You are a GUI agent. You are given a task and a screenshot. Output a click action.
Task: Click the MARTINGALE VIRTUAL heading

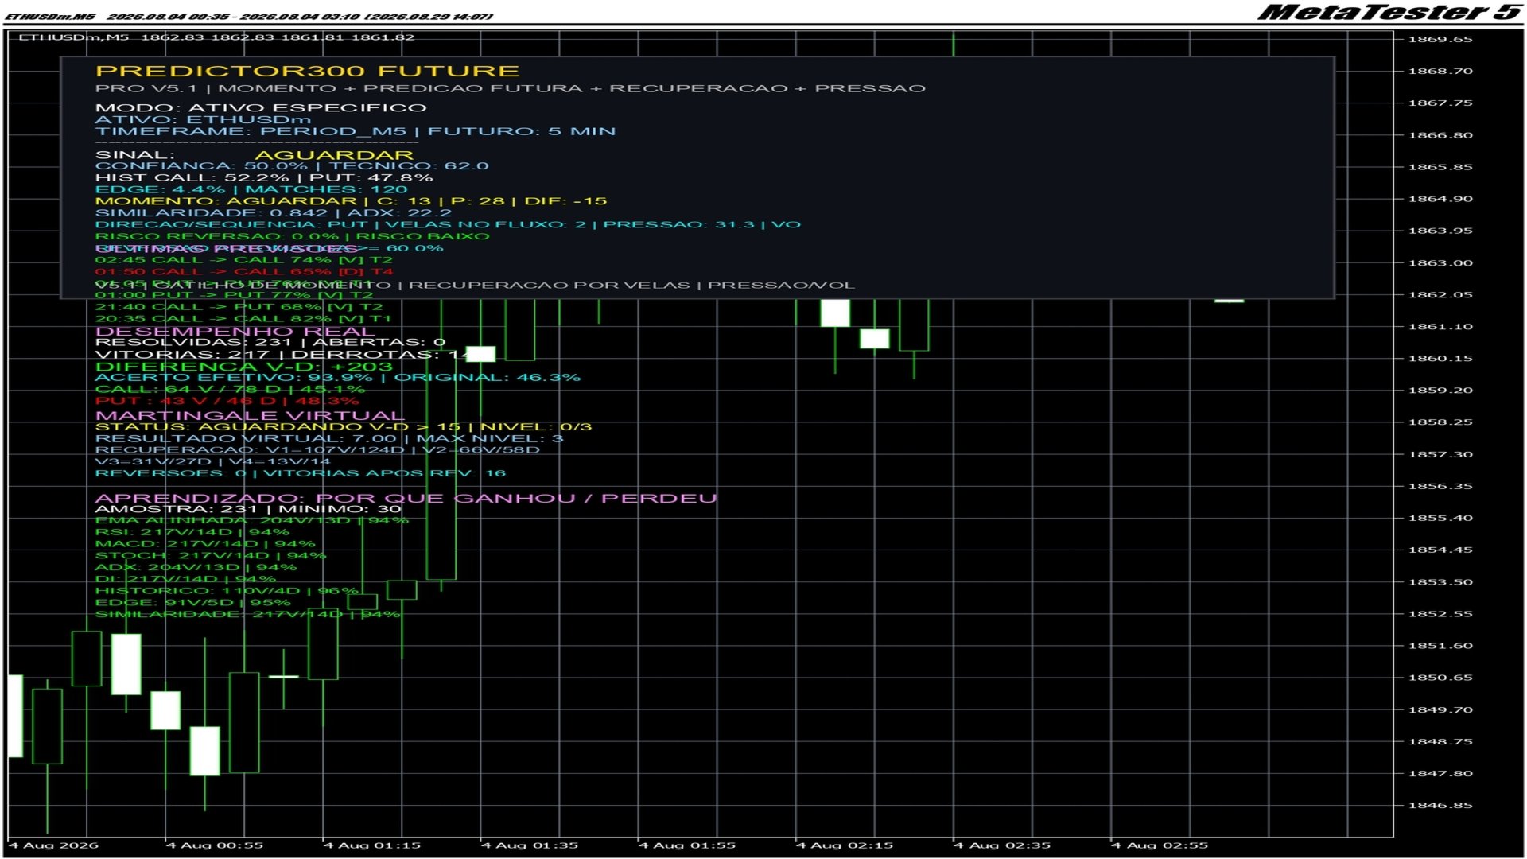click(250, 415)
